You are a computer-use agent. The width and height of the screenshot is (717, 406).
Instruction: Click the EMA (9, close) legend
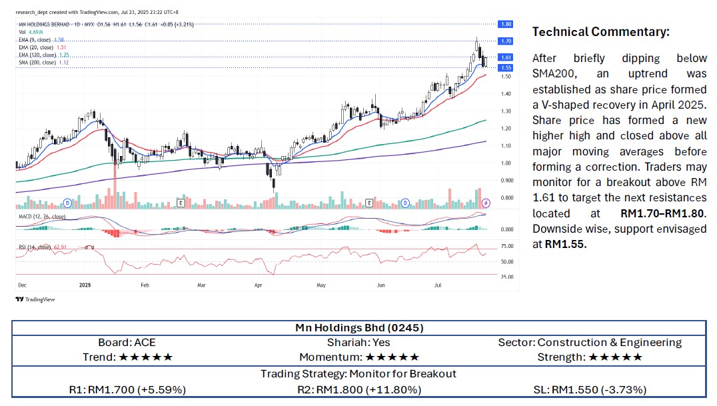tap(41, 40)
